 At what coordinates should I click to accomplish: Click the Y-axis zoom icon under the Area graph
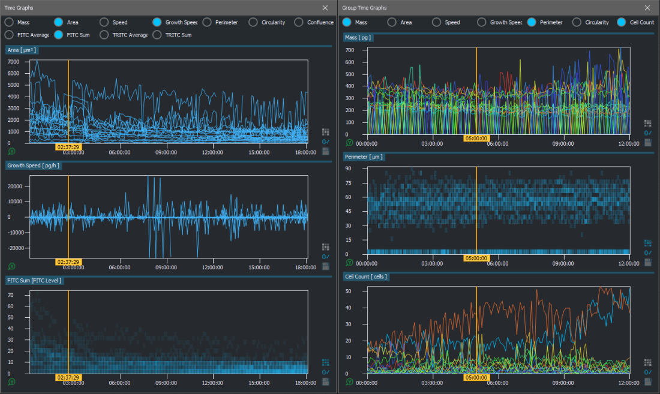pos(12,151)
